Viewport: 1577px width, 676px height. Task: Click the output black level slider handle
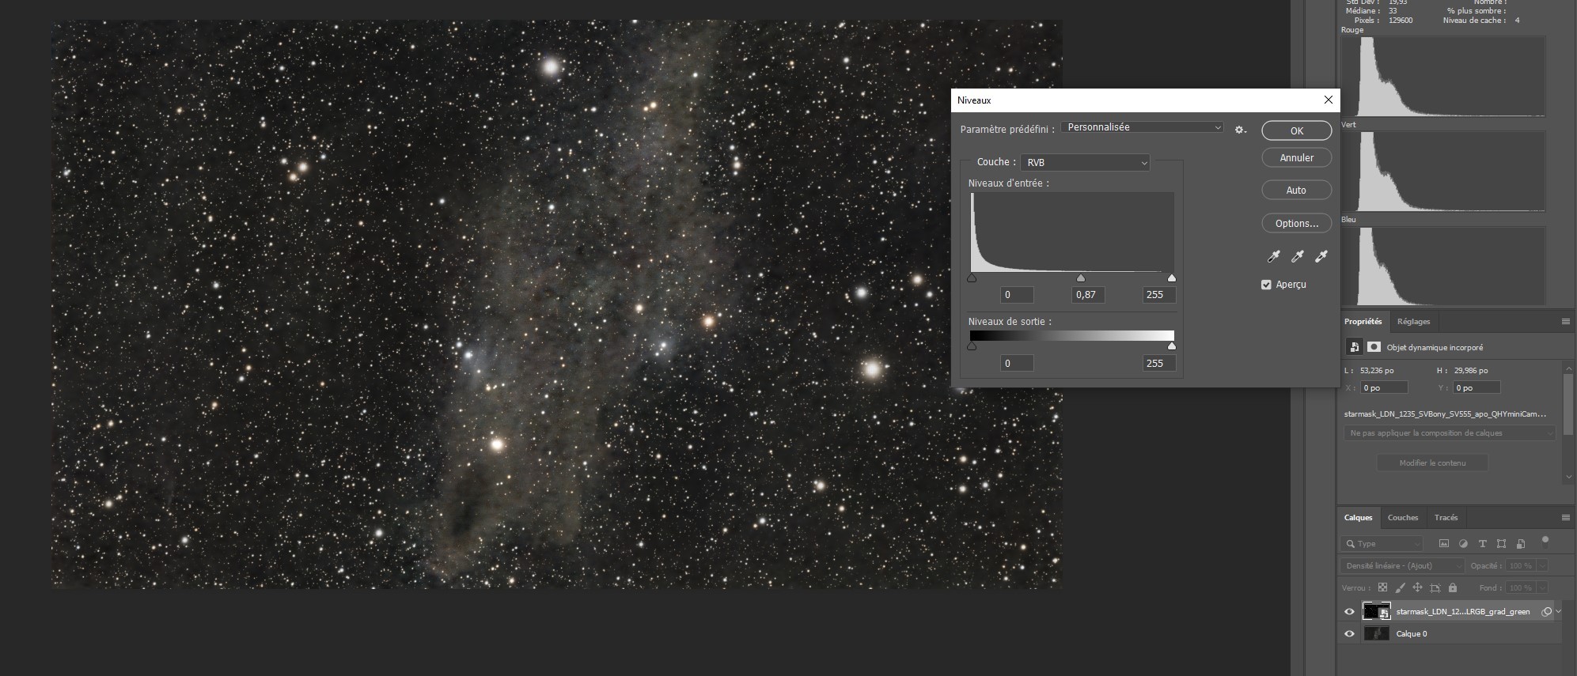(x=972, y=346)
